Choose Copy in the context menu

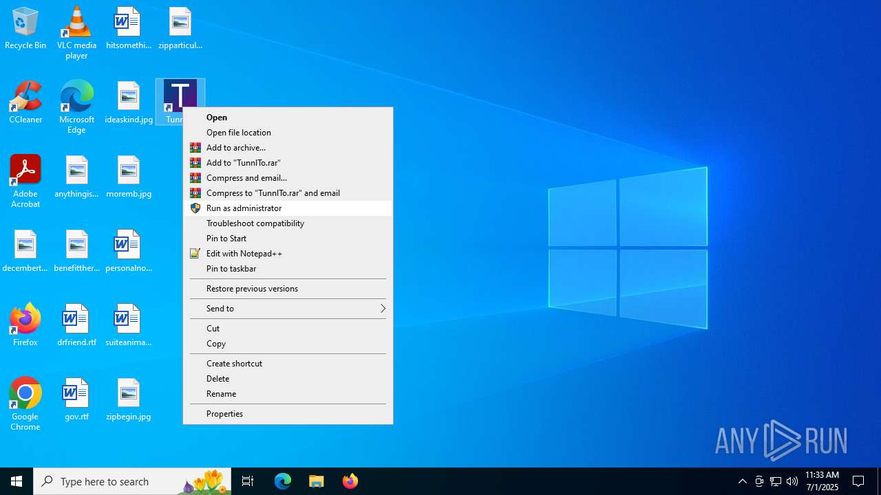pyautogui.click(x=288, y=344)
